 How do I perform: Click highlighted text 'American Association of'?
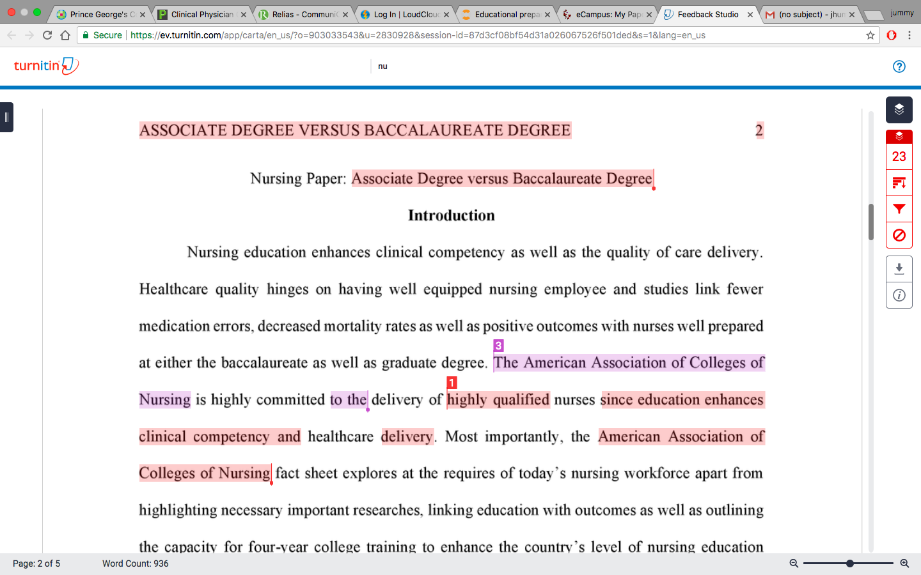tap(681, 437)
